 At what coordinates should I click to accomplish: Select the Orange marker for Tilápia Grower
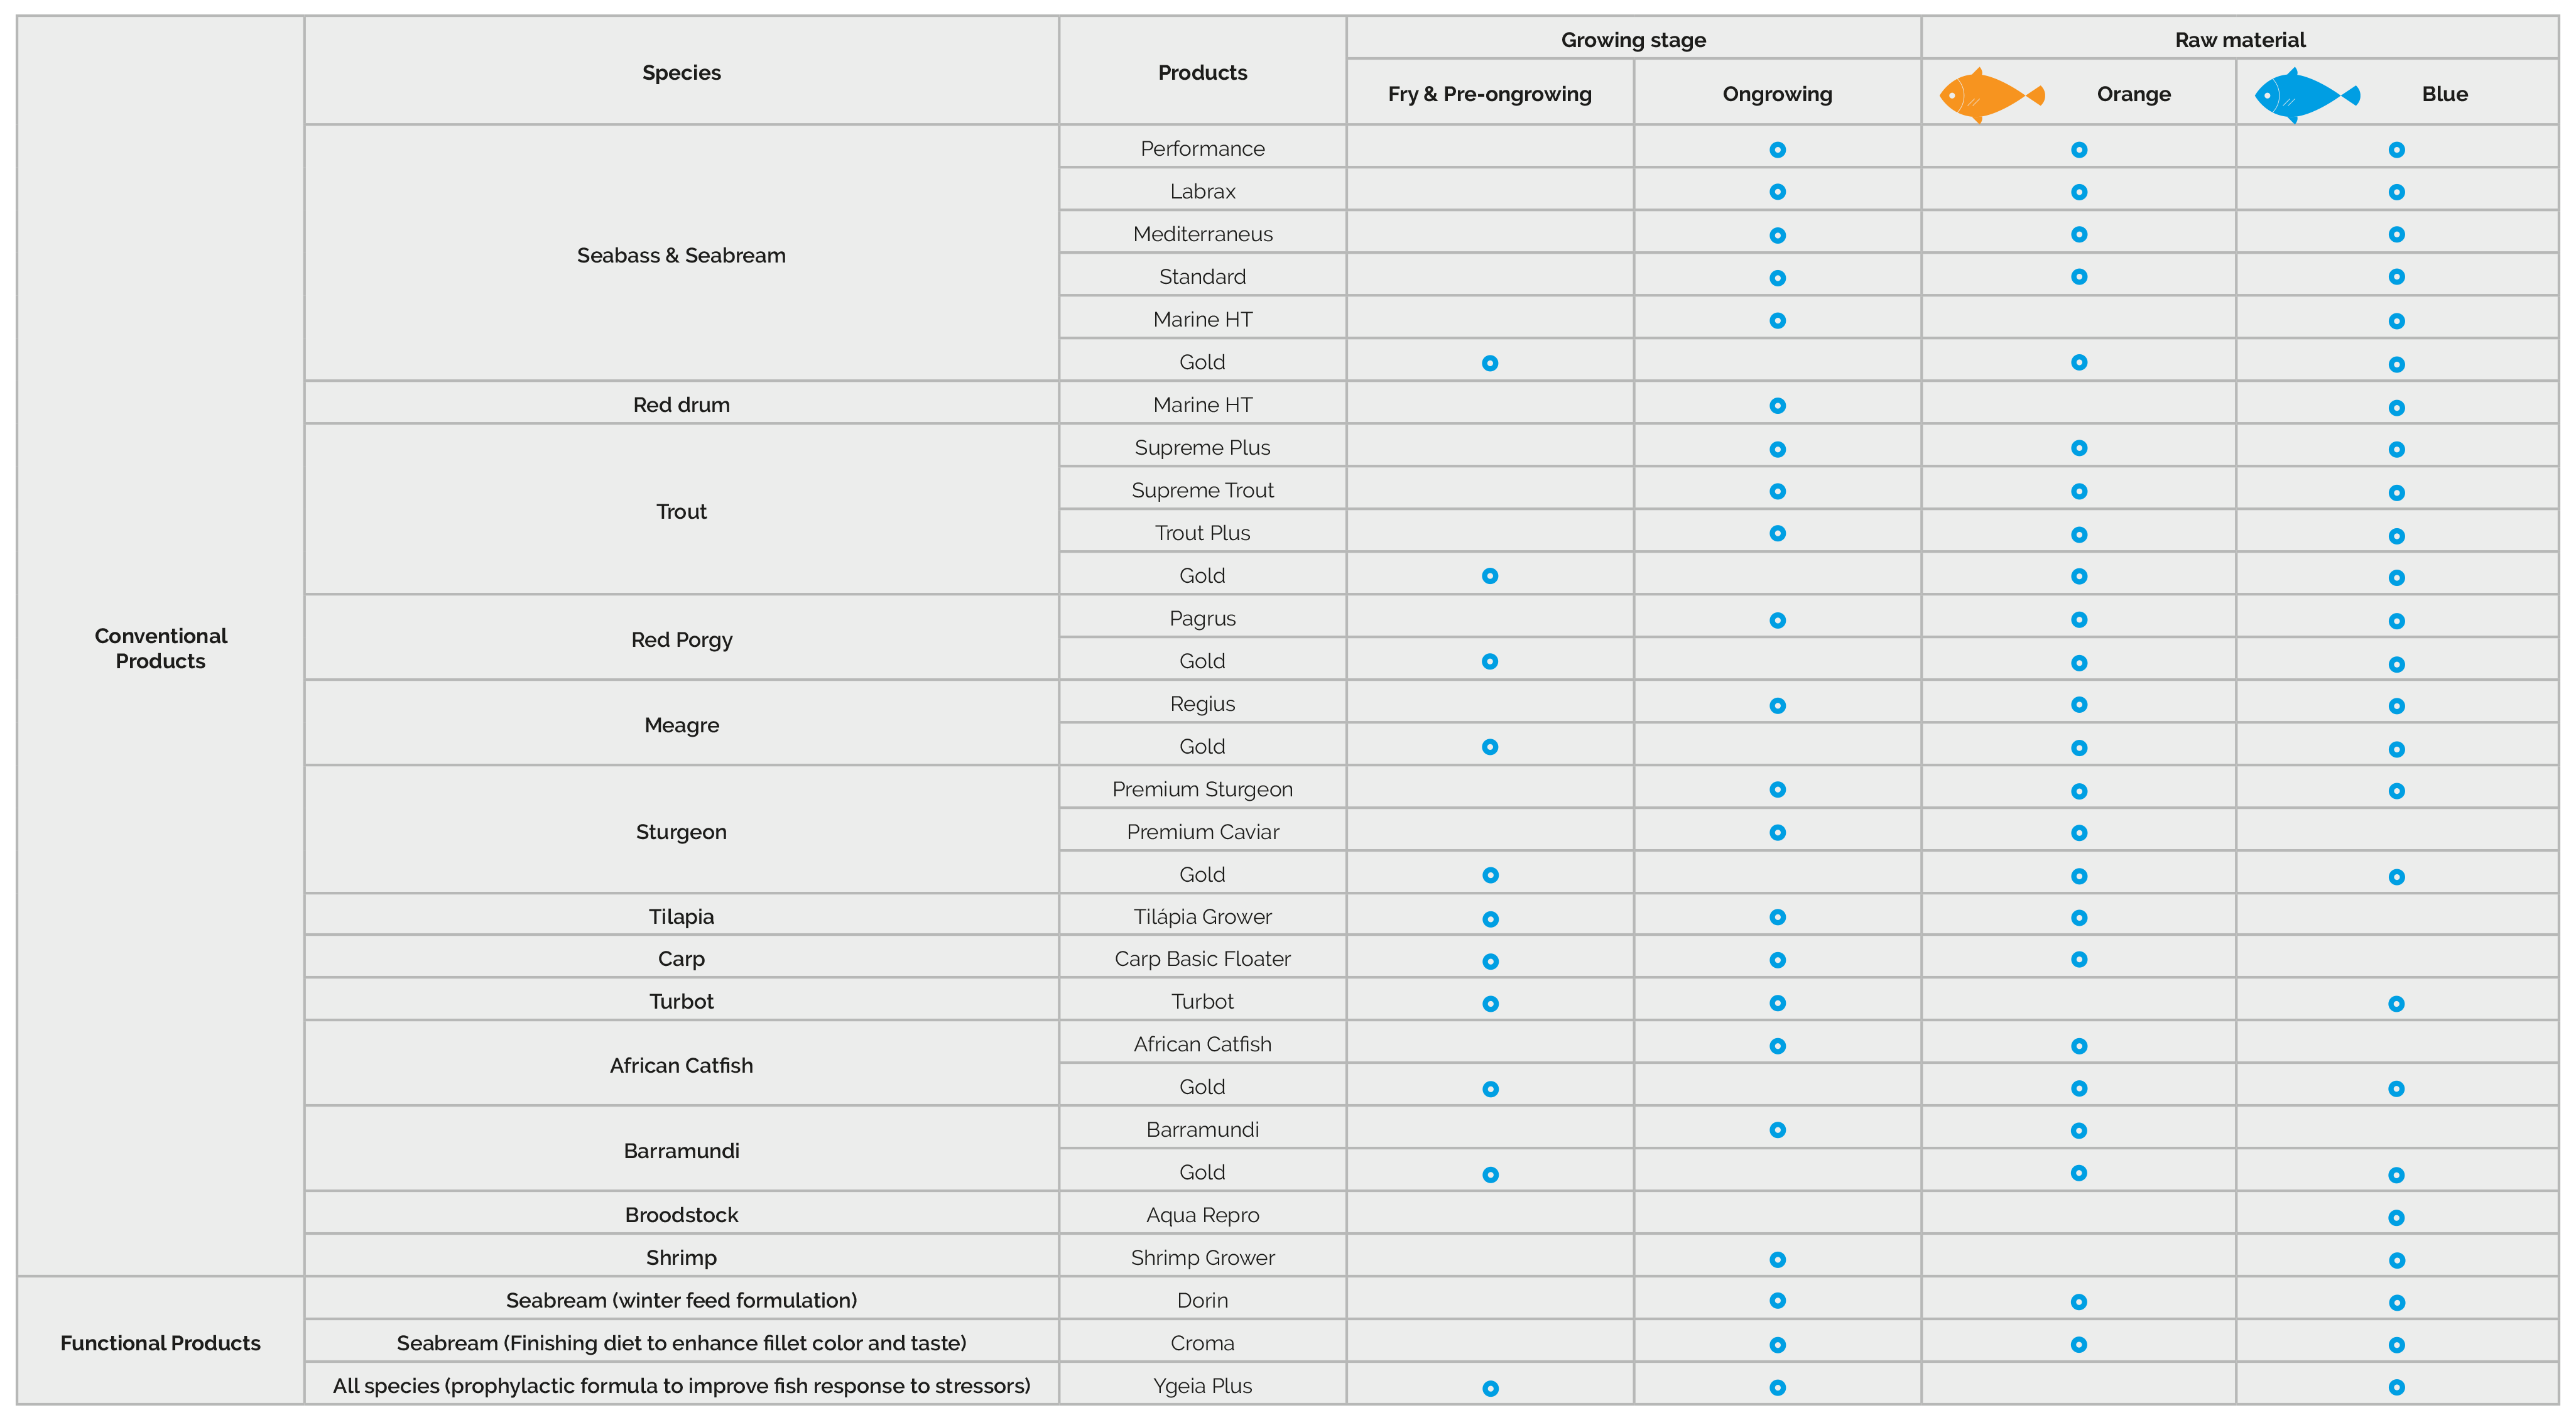click(2079, 918)
